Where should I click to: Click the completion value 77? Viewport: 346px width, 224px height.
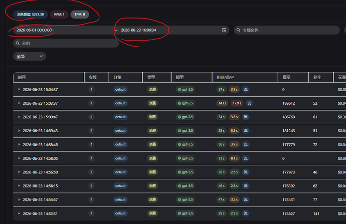point(315,200)
